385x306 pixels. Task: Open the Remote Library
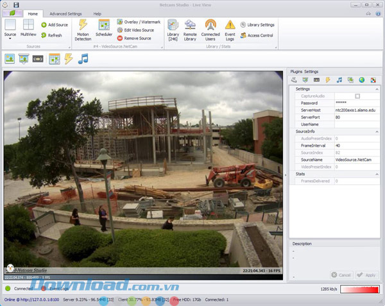(x=190, y=30)
